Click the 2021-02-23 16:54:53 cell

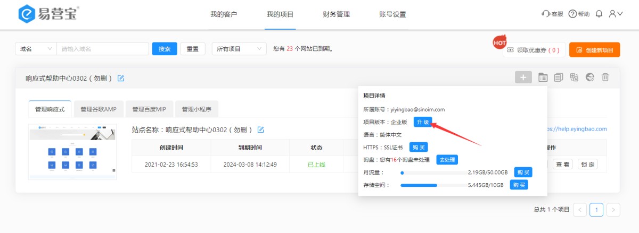coord(171,165)
